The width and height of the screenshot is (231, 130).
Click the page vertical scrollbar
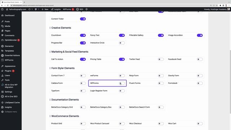(x=230, y=82)
